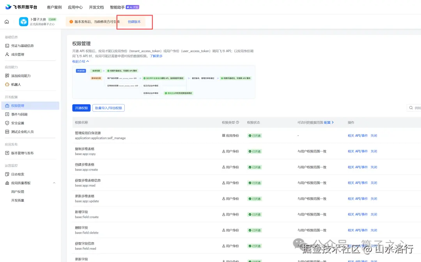Click permission name 获取多维表格信息

pyautogui.click(x=88, y=181)
